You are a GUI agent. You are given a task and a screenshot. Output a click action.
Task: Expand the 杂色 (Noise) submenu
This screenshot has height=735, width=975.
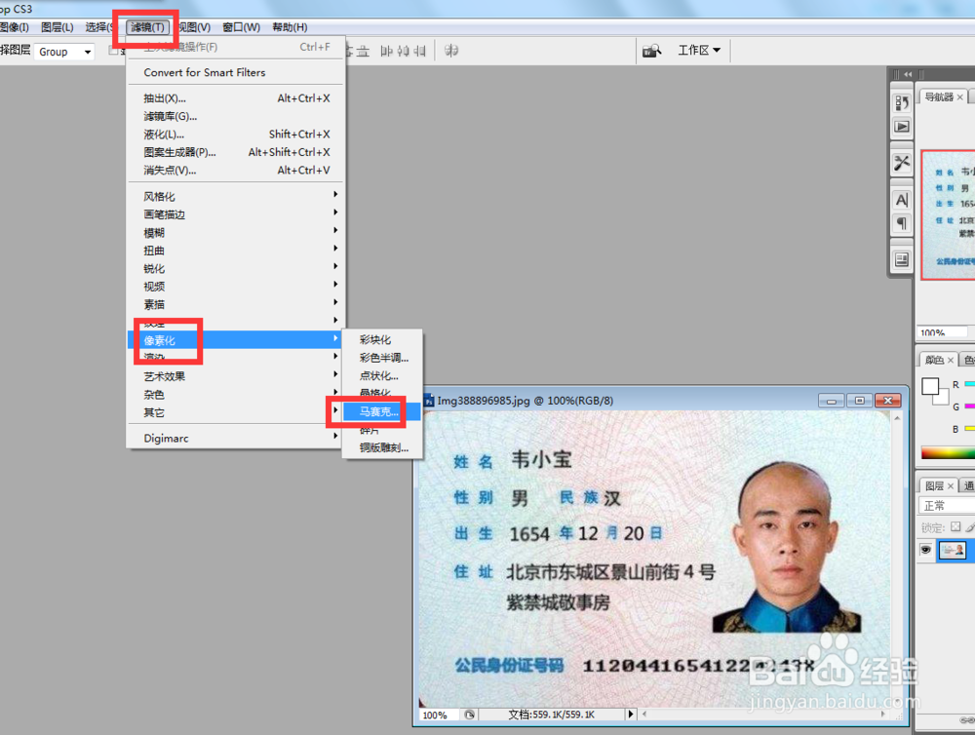(x=236, y=394)
